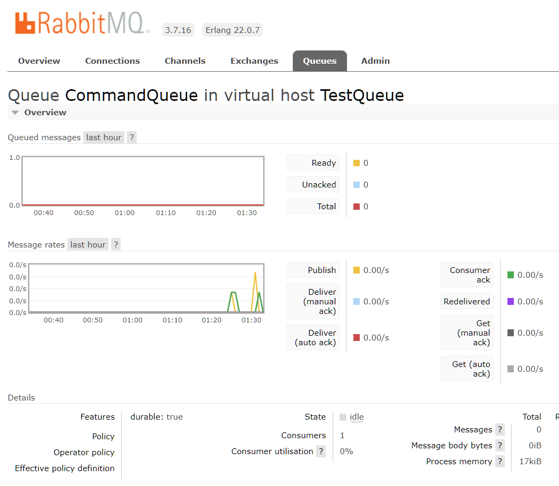Open the Admin tab
The height and width of the screenshot is (486, 559).
pyautogui.click(x=375, y=61)
